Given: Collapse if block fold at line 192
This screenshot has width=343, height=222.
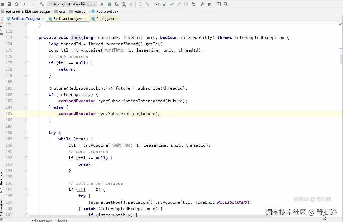Looking at the screenshot, I should coord(27,158).
